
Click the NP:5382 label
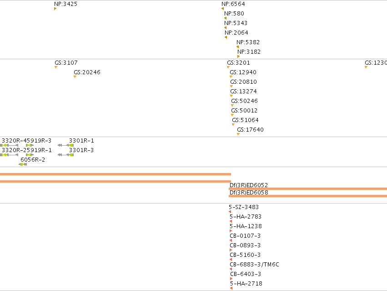(248, 42)
